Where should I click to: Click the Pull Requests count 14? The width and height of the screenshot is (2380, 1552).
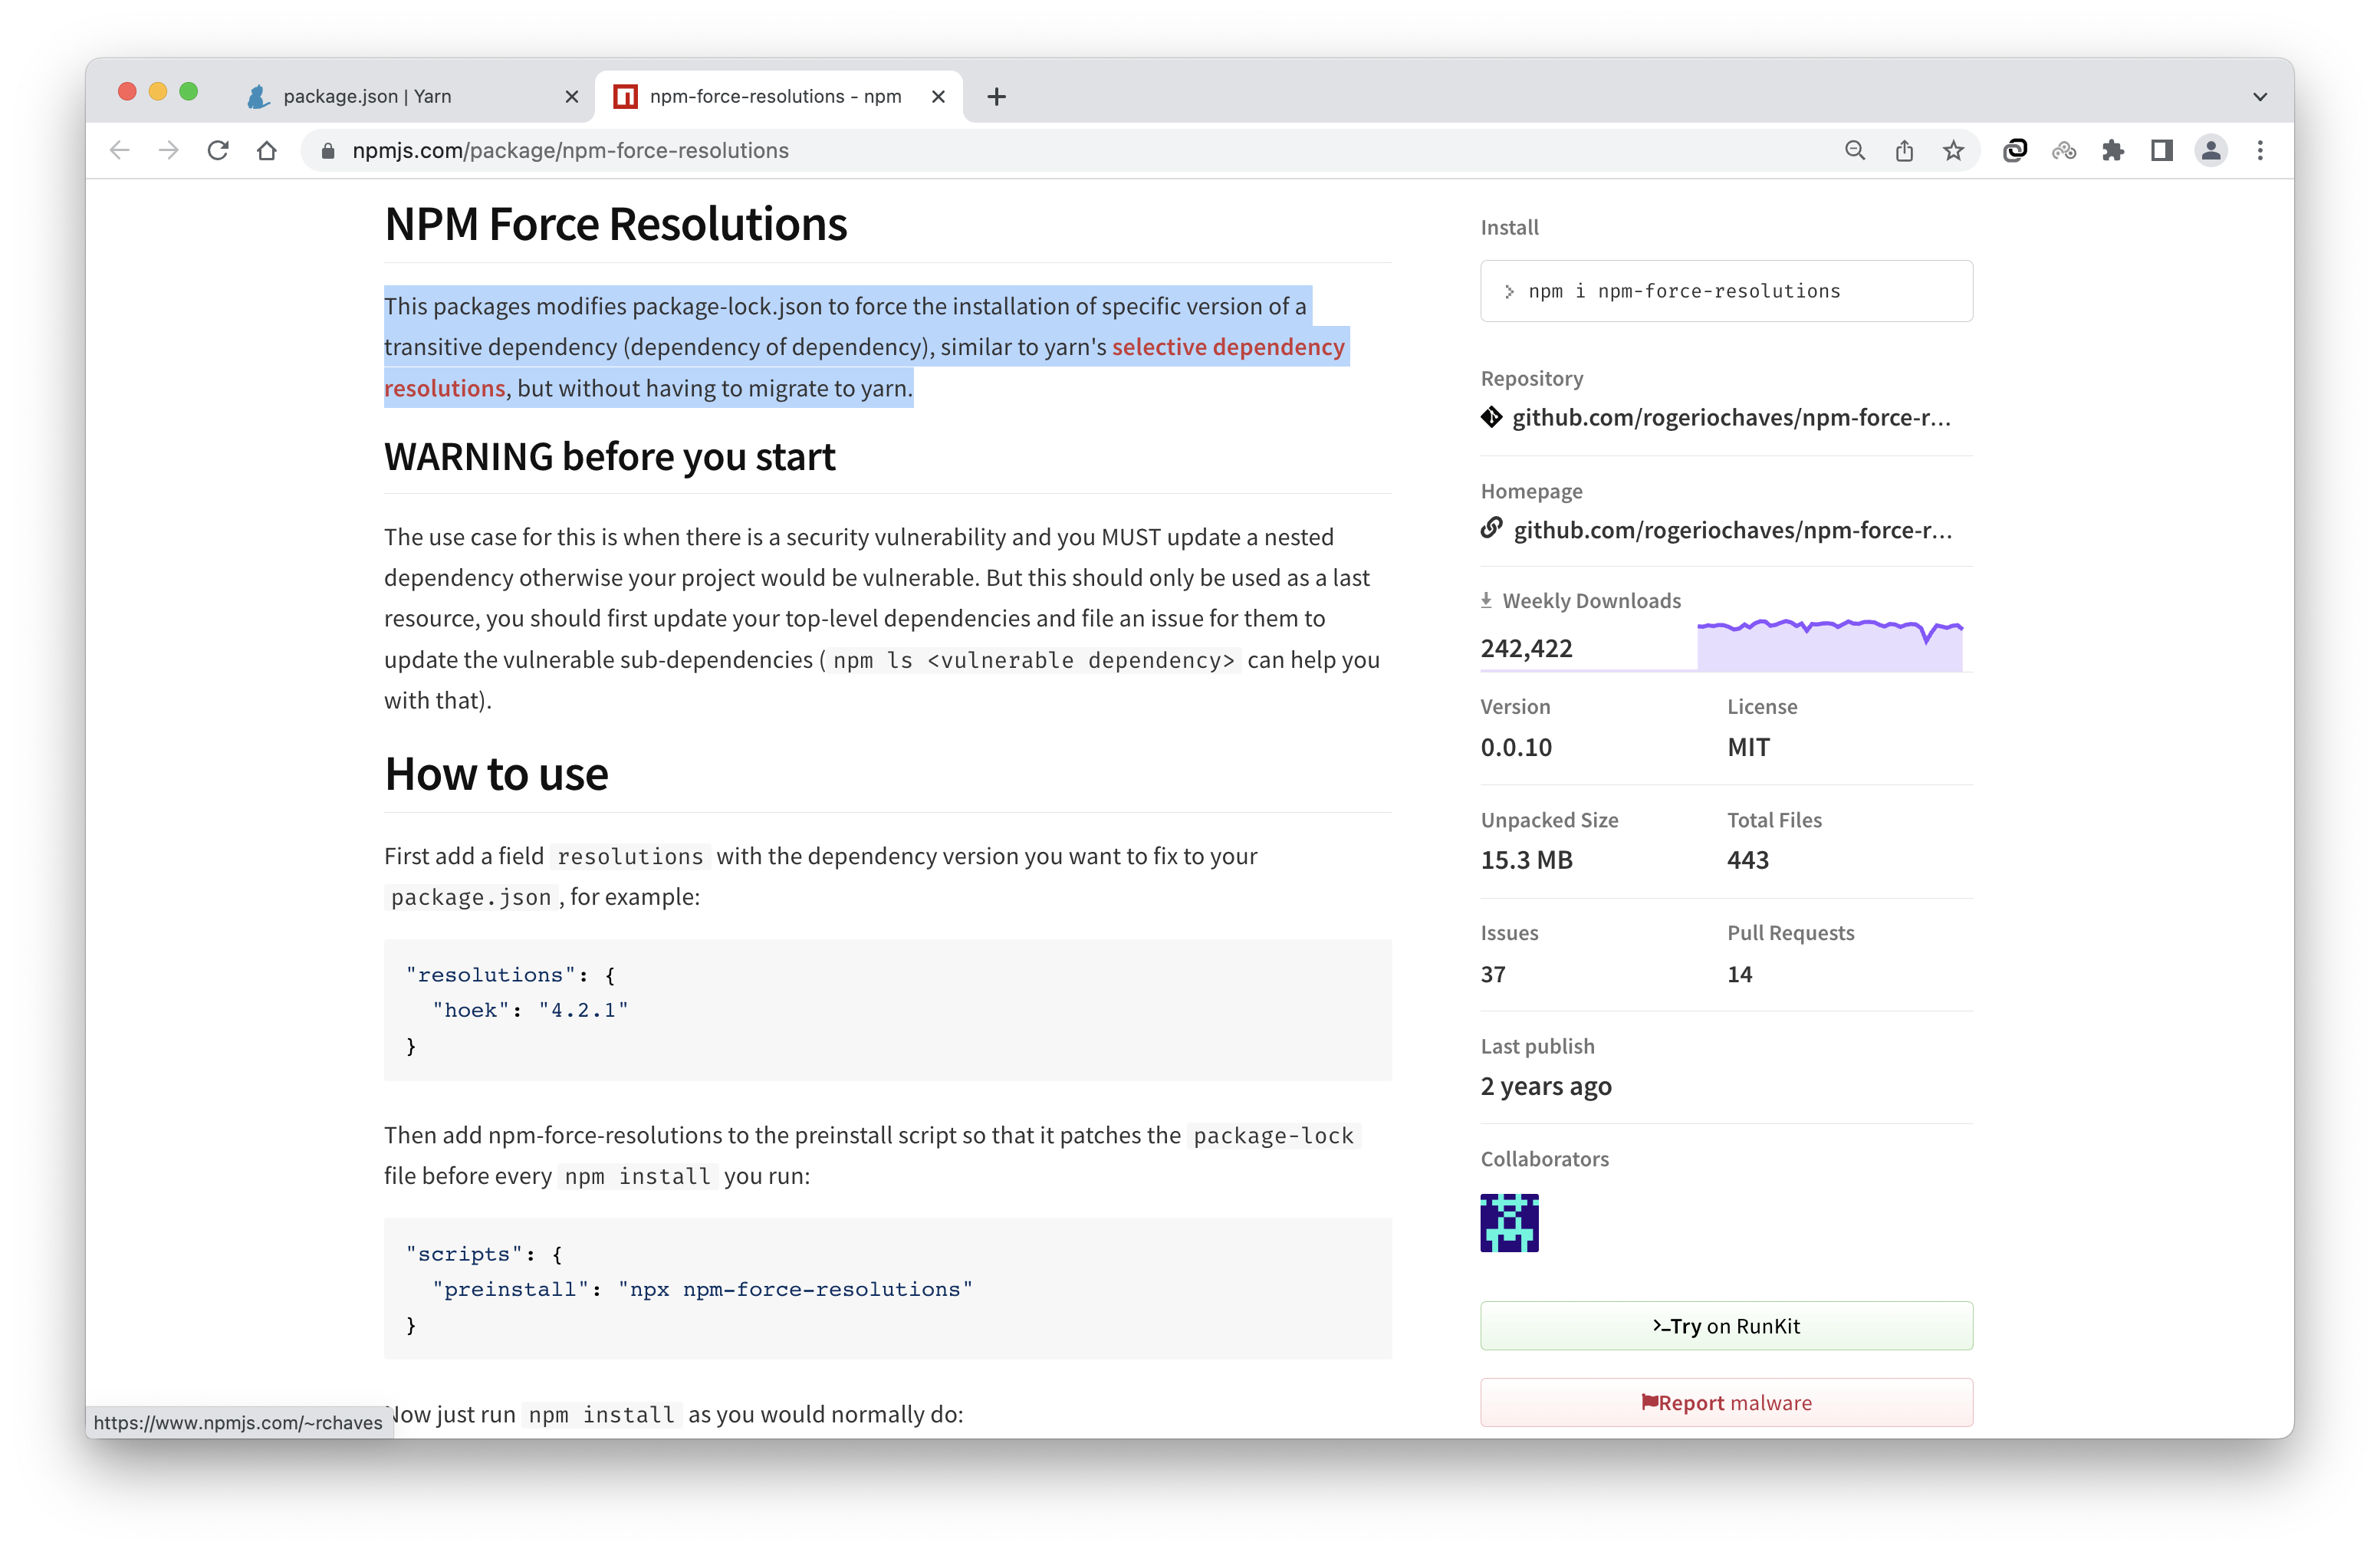click(1740, 974)
